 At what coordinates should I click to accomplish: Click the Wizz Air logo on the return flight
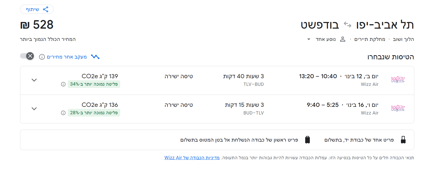[x=398, y=108]
